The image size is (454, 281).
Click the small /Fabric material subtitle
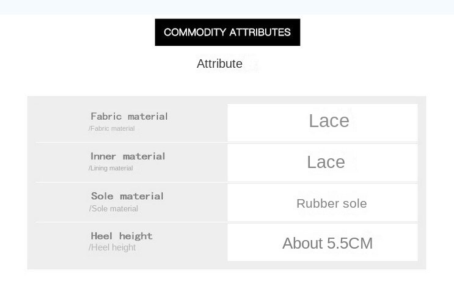click(112, 129)
